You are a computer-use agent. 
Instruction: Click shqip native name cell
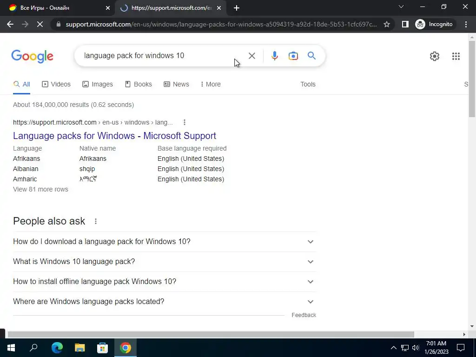[87, 169]
